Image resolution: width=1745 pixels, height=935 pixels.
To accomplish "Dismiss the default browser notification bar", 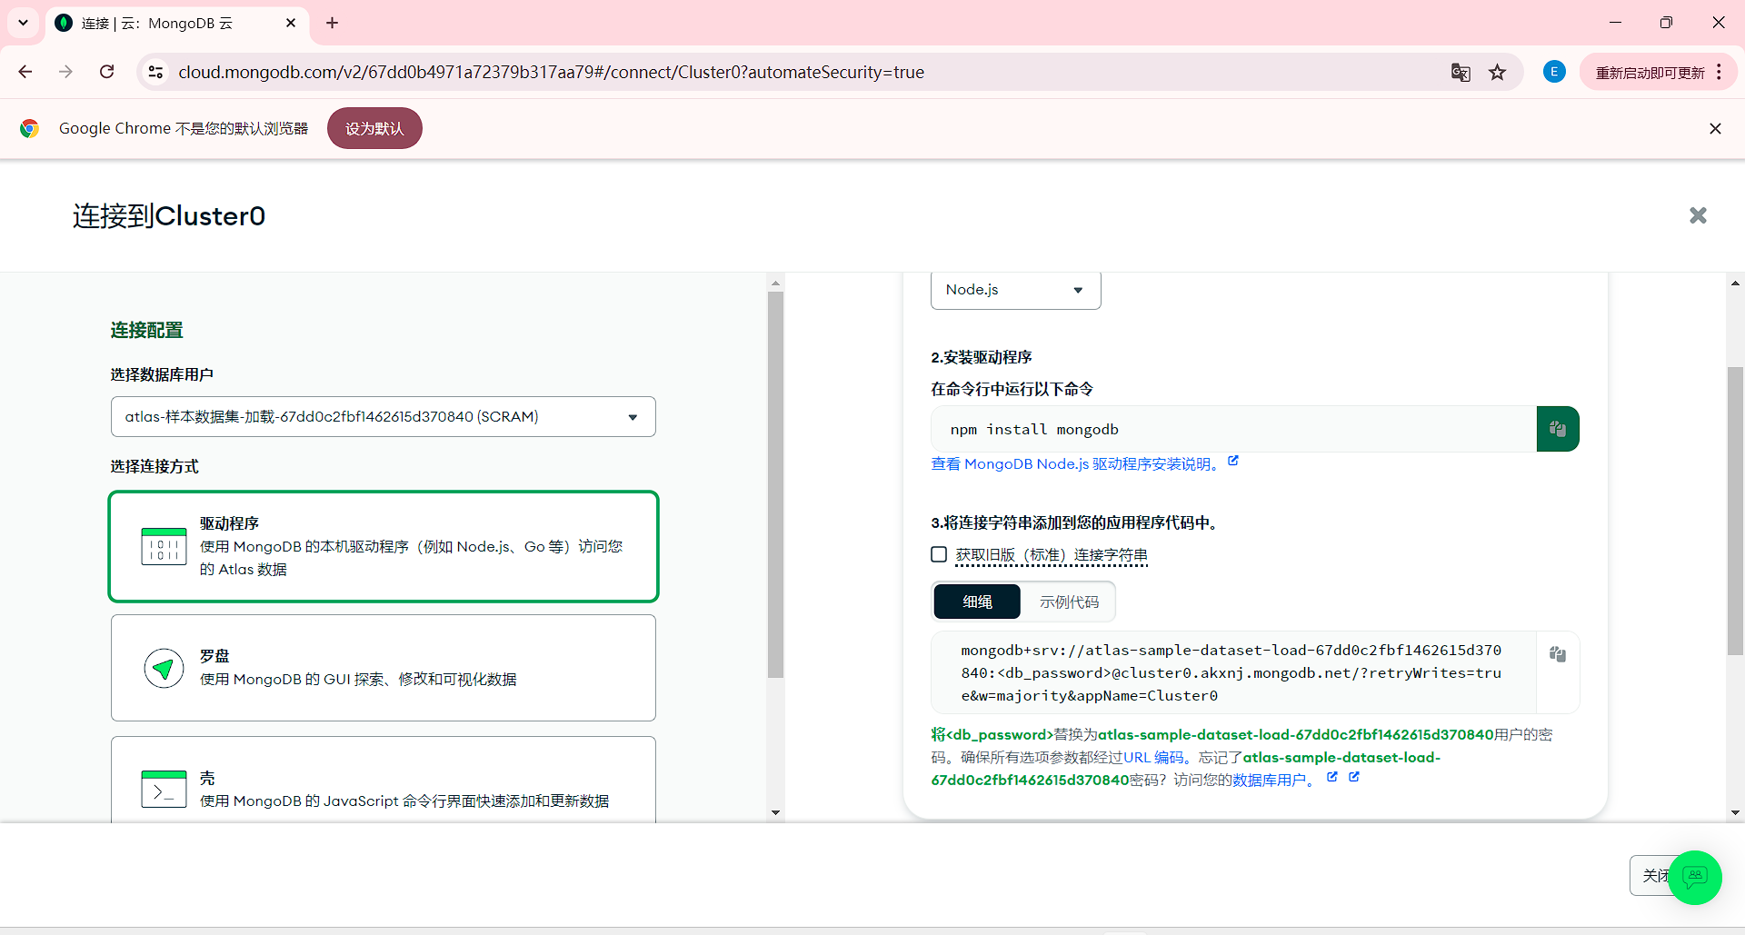I will pyautogui.click(x=1715, y=129).
